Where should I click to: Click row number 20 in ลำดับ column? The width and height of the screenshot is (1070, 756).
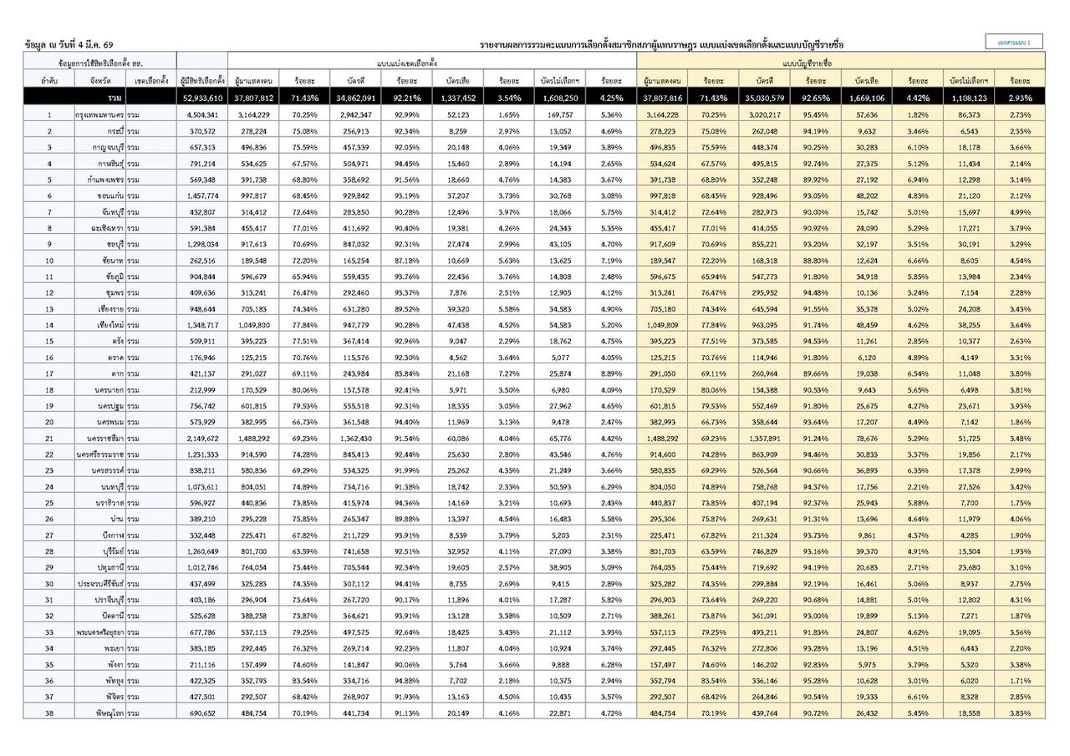[49, 422]
